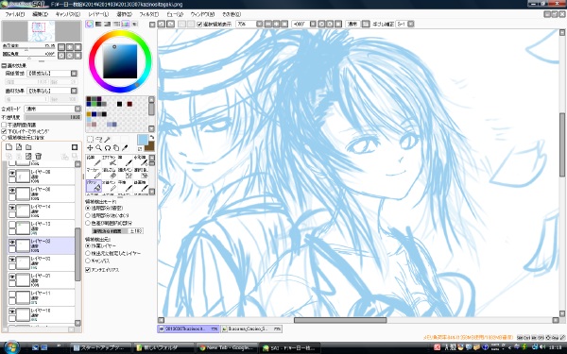The image size is (567, 354).
Task: Choose the marker (マーカー) tool
Action: pyautogui.click(x=94, y=174)
